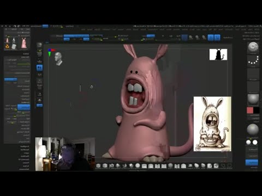The height and width of the screenshot is (196, 262).
Task: Select the large pink rabbit tool thumbnail
Action: 23,43
